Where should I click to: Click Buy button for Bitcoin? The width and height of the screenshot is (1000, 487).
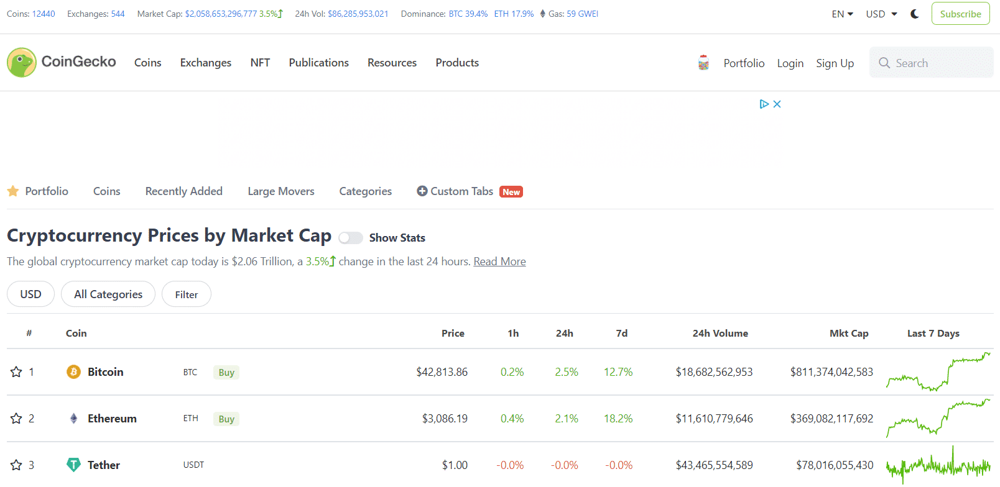(226, 372)
